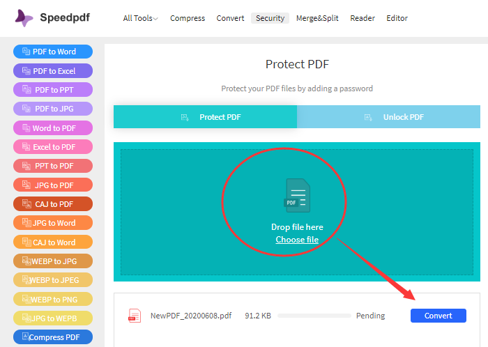This screenshot has height=347, width=488.
Task: Open the Merge&Split menu
Action: click(317, 18)
